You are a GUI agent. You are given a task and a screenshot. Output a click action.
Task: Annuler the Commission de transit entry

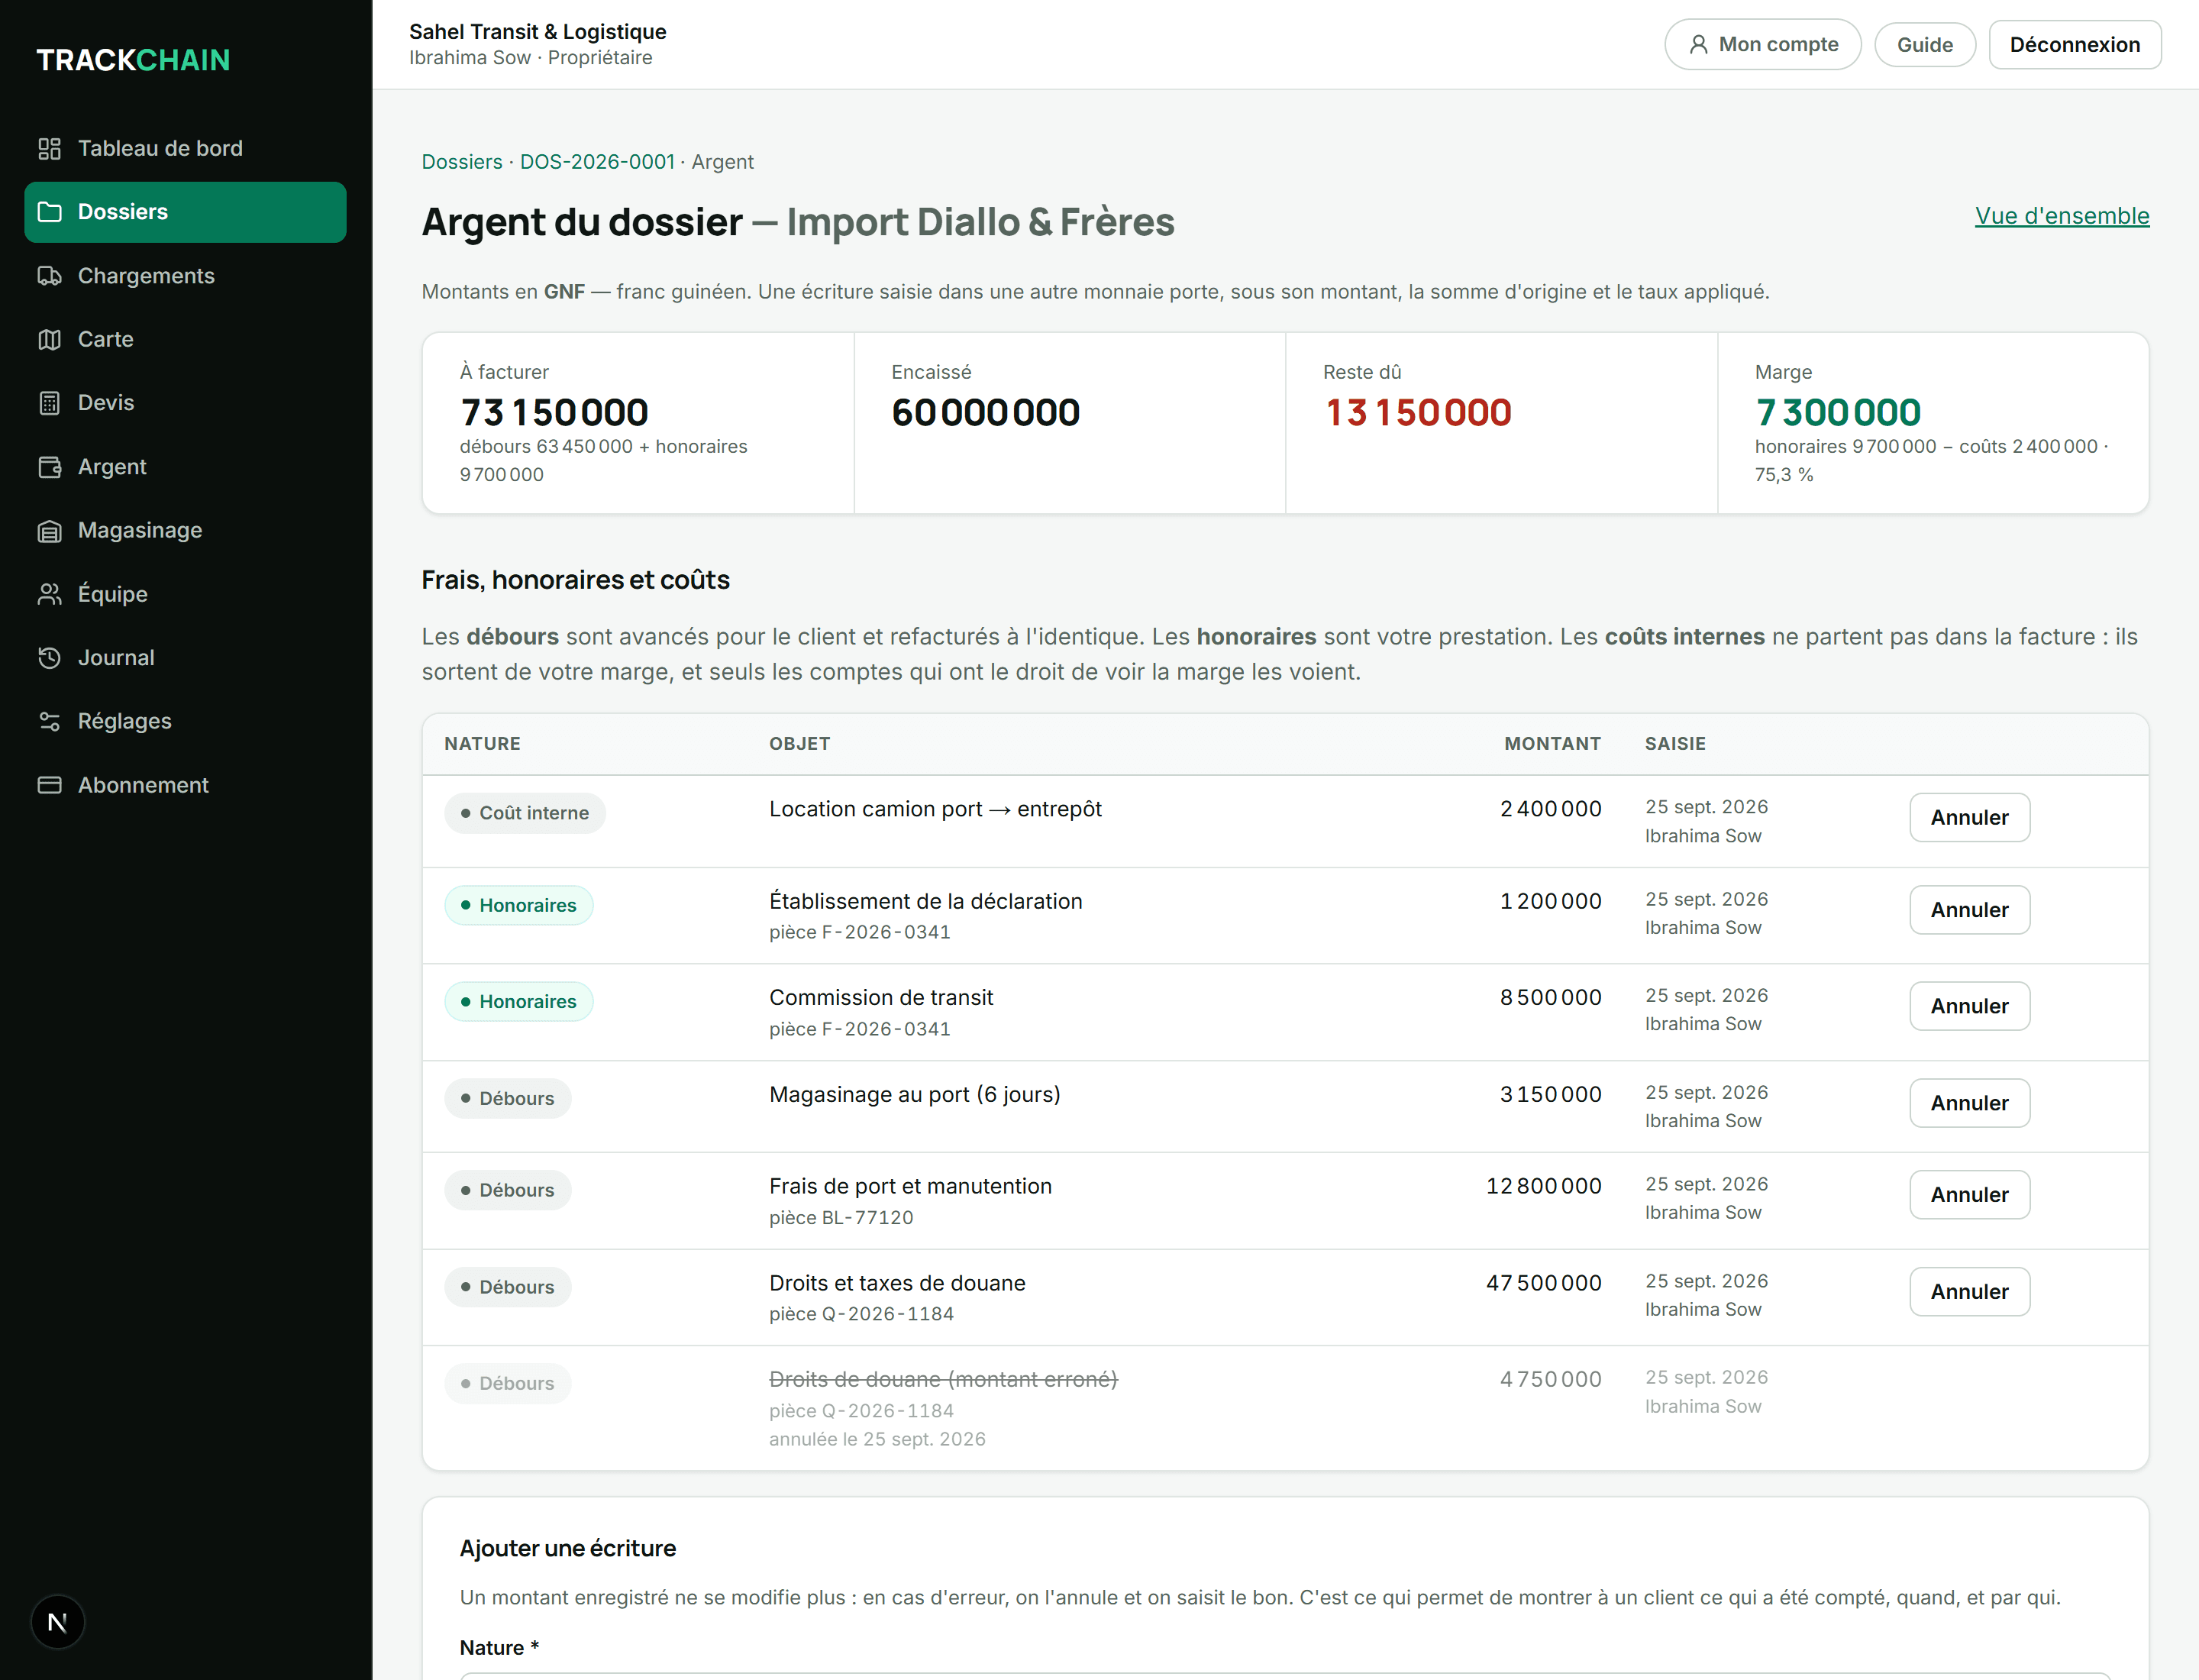pyautogui.click(x=1969, y=1007)
